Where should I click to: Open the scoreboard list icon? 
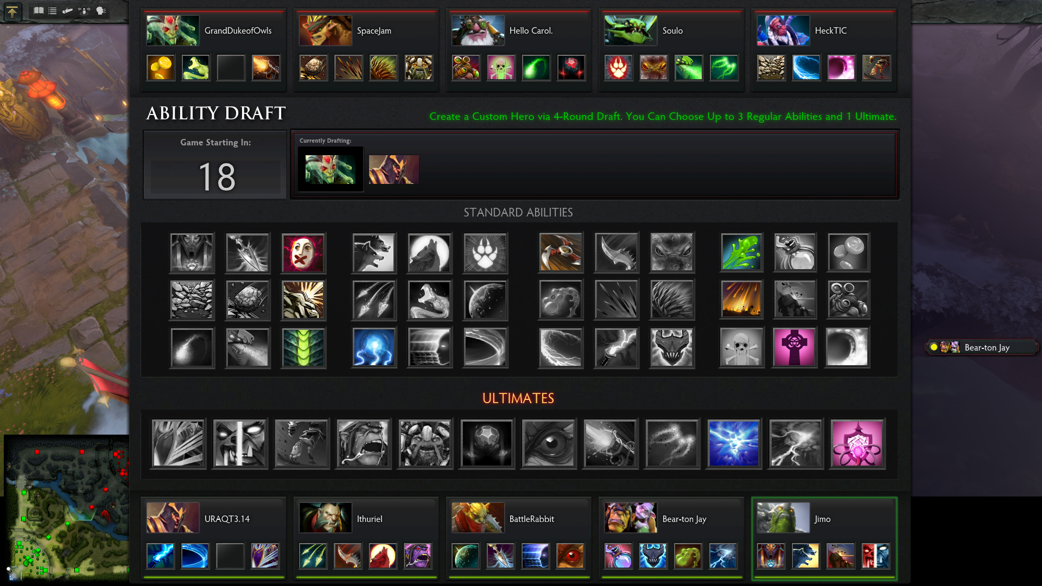click(53, 10)
